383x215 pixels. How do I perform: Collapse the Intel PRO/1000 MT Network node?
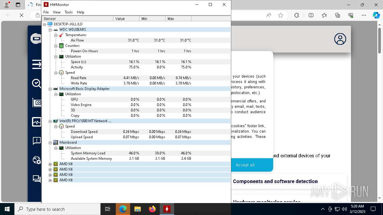pyautogui.click(x=50, y=121)
